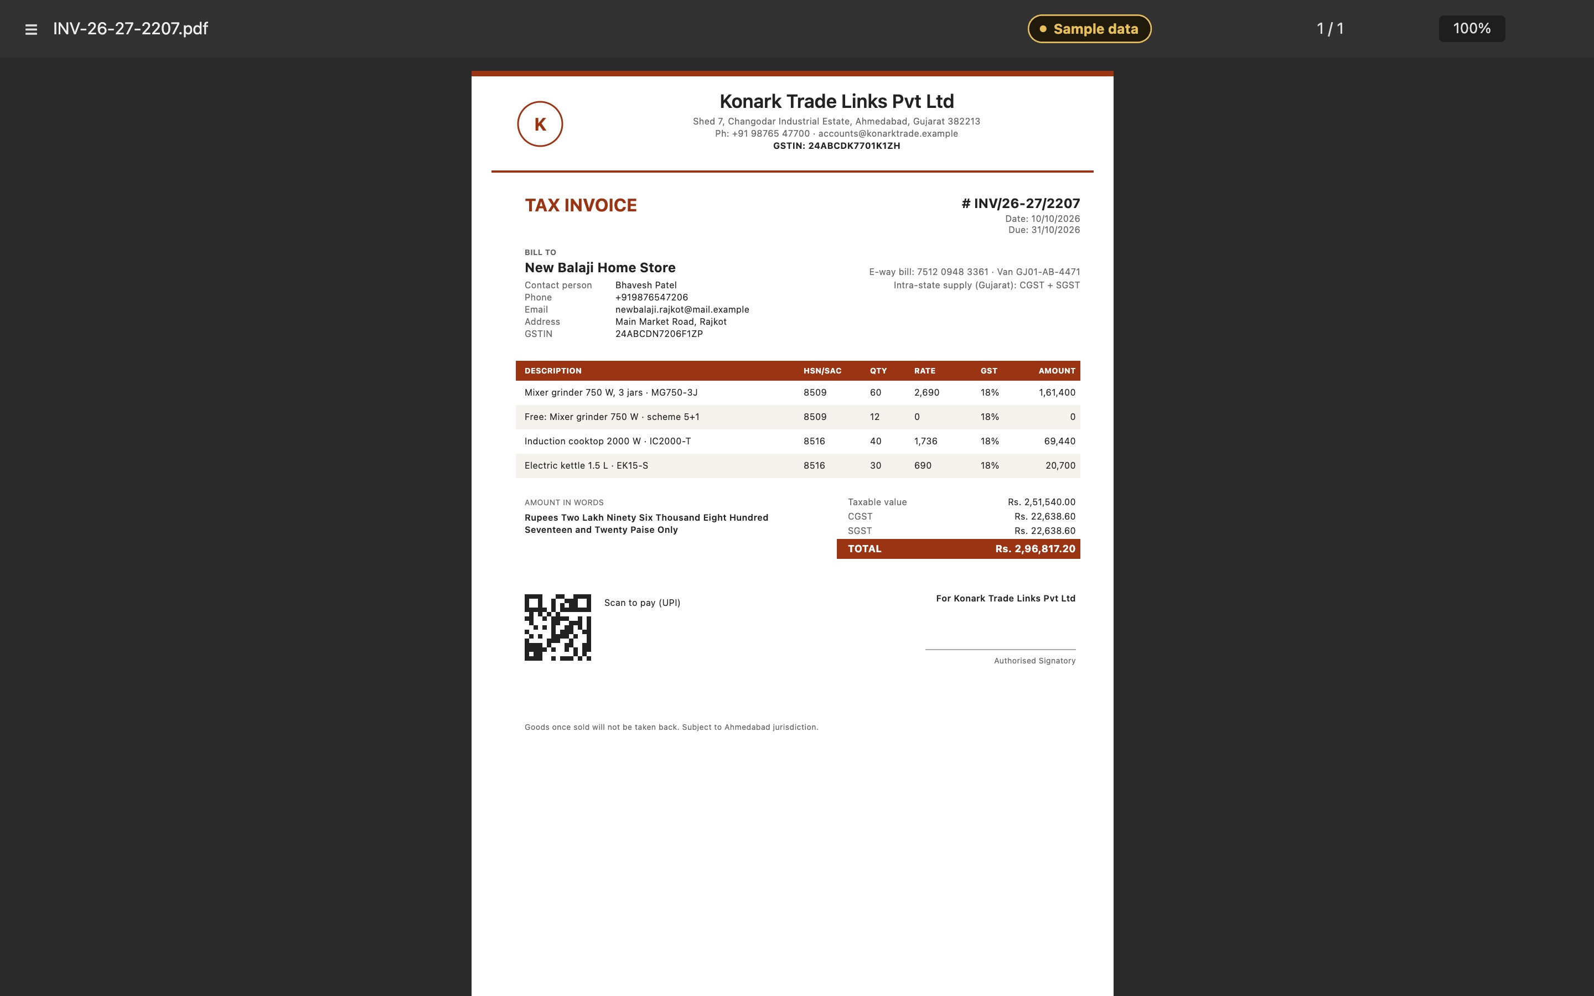
Task: Click the TAX INVOICE title
Action: 580,205
